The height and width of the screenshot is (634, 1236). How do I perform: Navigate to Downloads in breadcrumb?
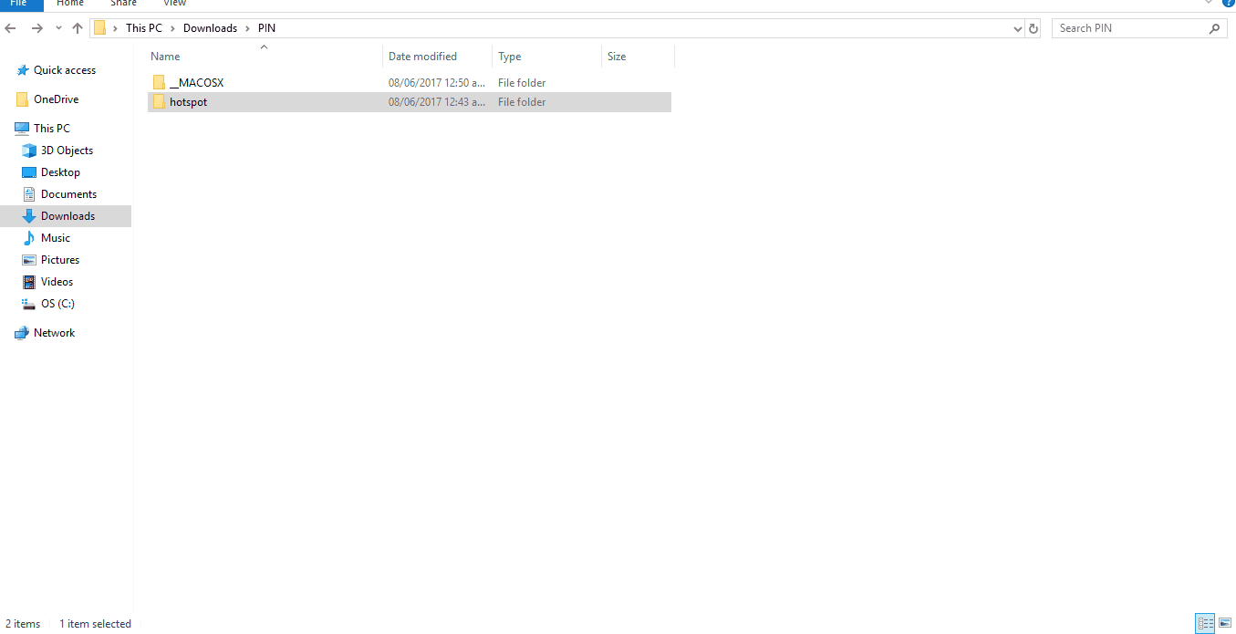click(210, 28)
